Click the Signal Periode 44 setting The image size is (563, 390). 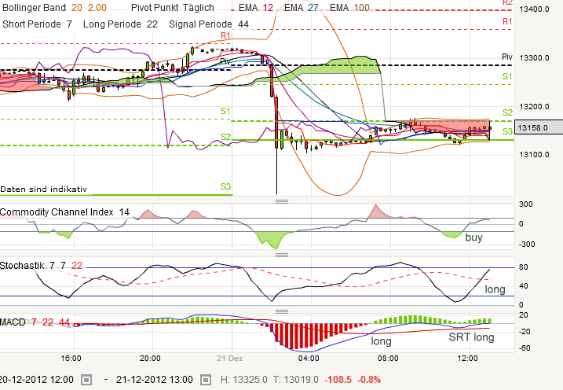209,24
